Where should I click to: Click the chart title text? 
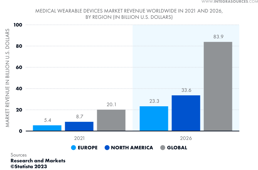pyautogui.click(x=129, y=14)
